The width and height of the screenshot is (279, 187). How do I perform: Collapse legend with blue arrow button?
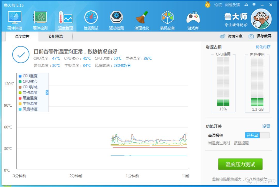[47, 92]
